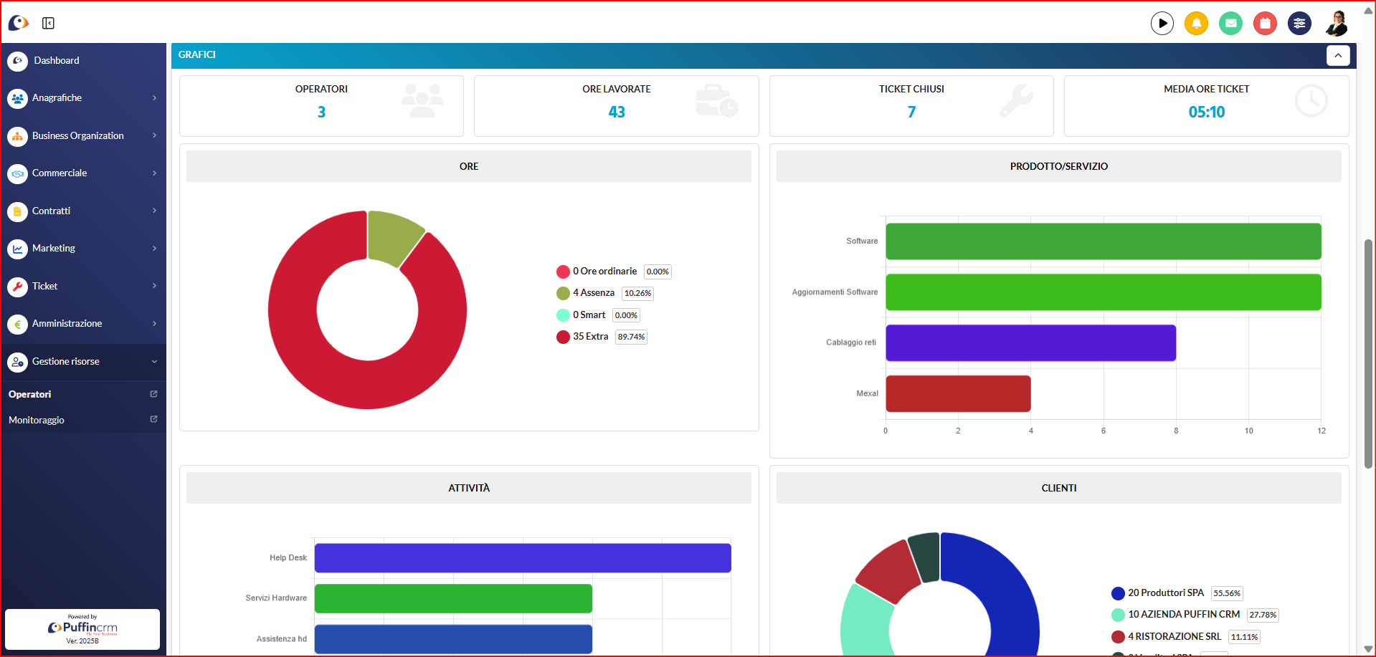Click the Ore Lavorate briefcase icon
The width and height of the screenshot is (1376, 657).
[716, 100]
